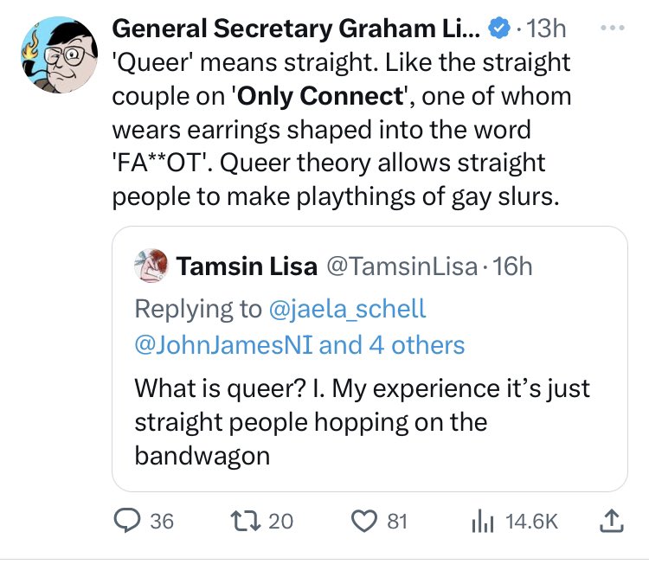Click the Tamsin Lisa display name

pos(247,266)
